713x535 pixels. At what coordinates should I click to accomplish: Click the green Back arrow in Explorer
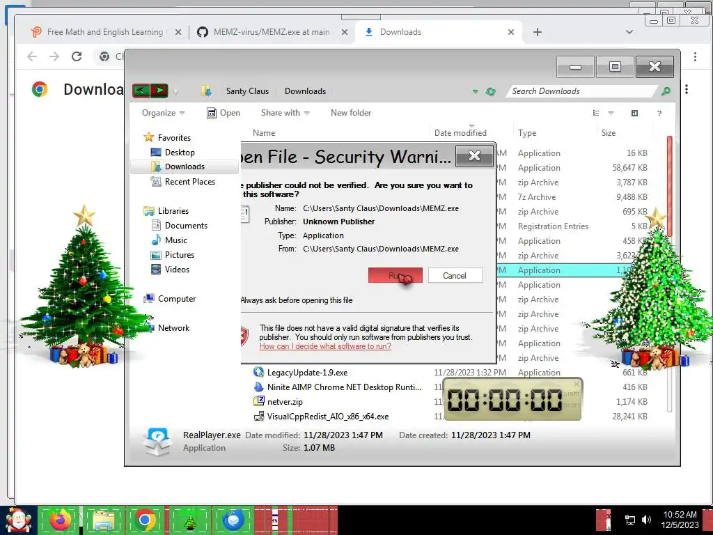(x=141, y=91)
